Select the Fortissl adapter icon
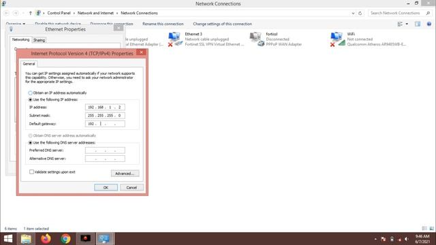436x245 pixels. pyautogui.click(x=256, y=39)
